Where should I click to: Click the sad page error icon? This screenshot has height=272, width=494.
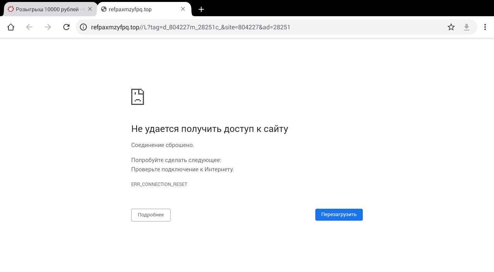(138, 97)
